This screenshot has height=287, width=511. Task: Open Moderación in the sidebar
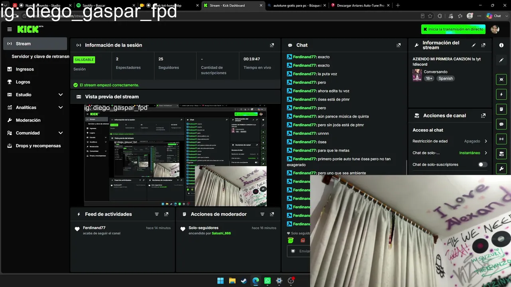(36, 120)
